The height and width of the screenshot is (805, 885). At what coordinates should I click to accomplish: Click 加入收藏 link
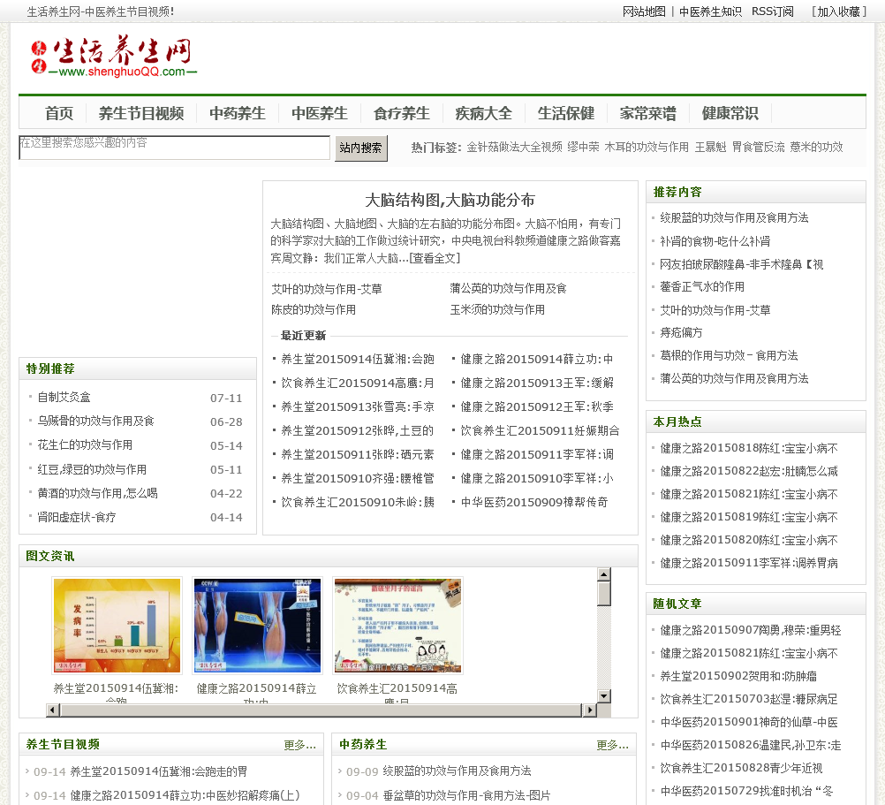(x=839, y=11)
